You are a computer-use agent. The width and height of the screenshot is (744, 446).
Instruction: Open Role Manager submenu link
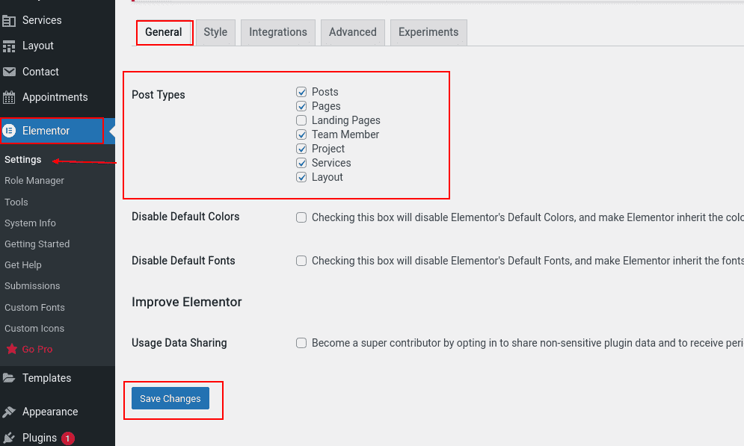(34, 181)
